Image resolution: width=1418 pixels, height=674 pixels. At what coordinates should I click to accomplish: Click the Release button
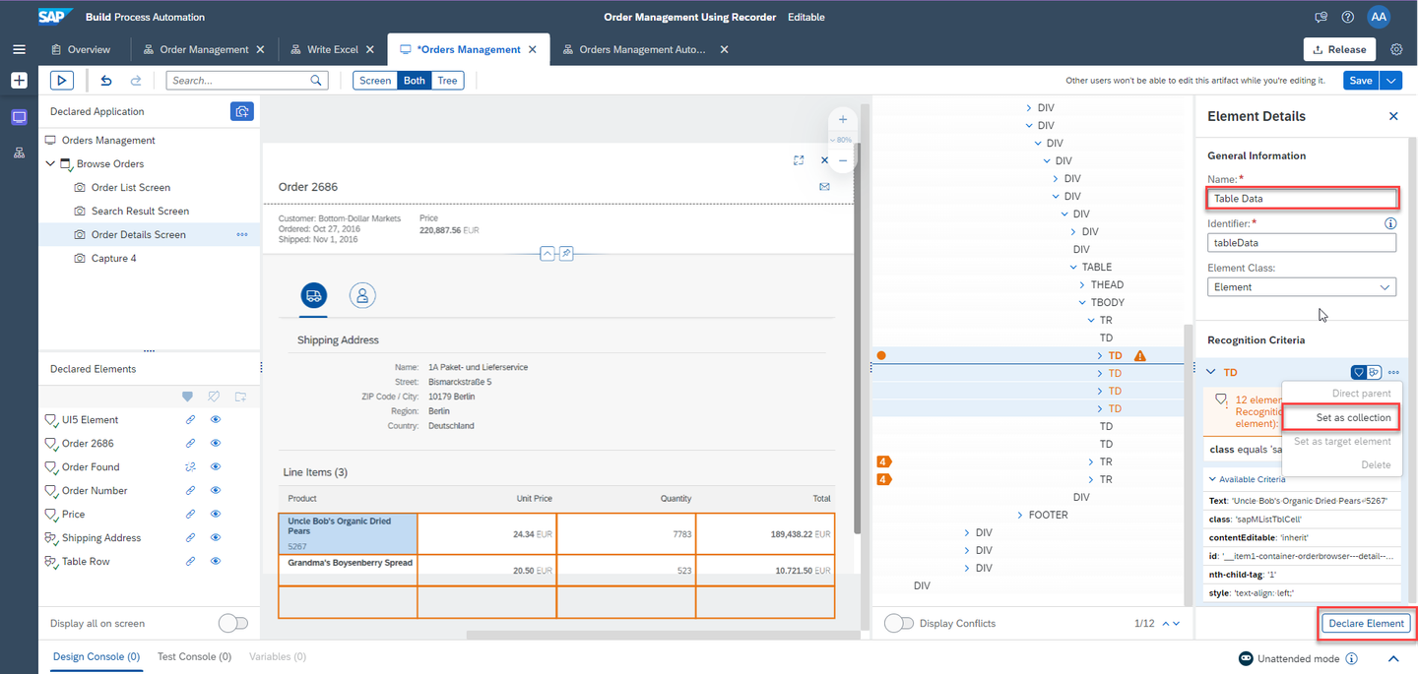coord(1339,49)
